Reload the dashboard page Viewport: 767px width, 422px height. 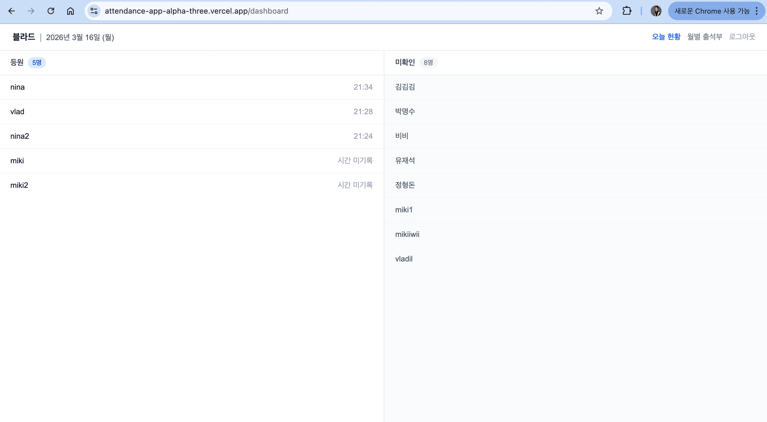pos(51,11)
